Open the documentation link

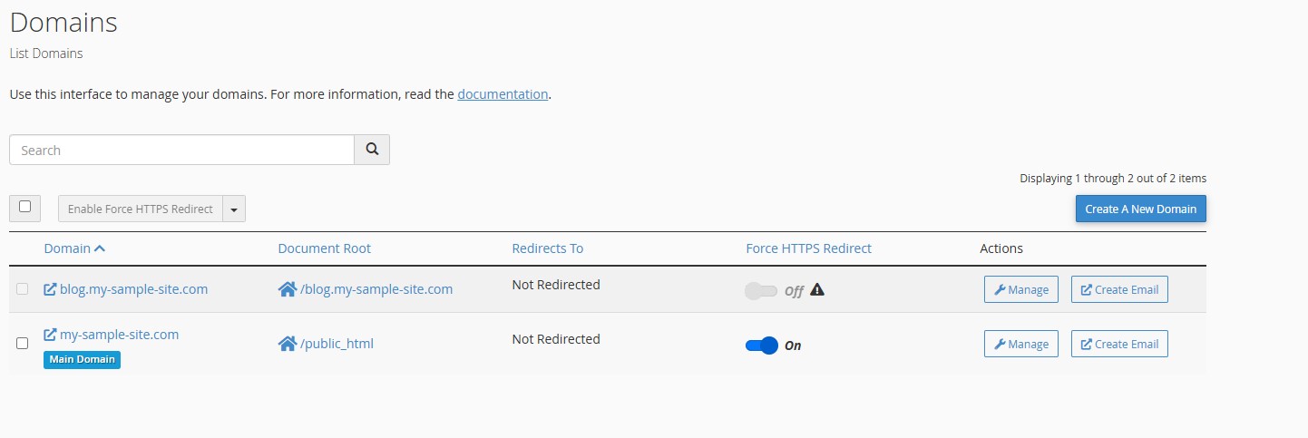tap(503, 93)
